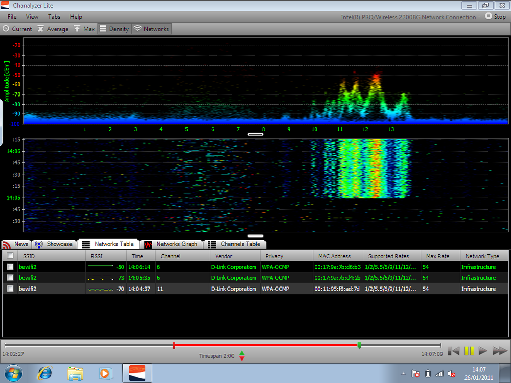Screen dimensions: 511x383
Task: Sort table by Time column header
Action: pyautogui.click(x=141, y=256)
